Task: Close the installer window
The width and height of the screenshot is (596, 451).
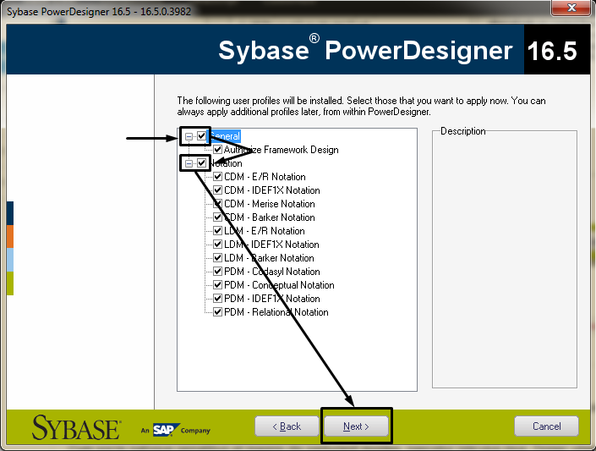Action: click(571, 8)
